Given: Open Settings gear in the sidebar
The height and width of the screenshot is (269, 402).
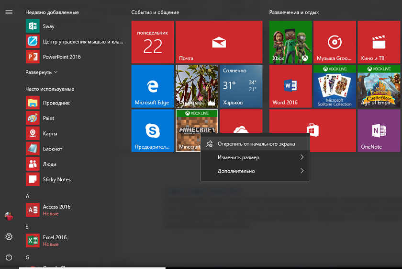Looking at the screenshot, I should tap(9, 236).
